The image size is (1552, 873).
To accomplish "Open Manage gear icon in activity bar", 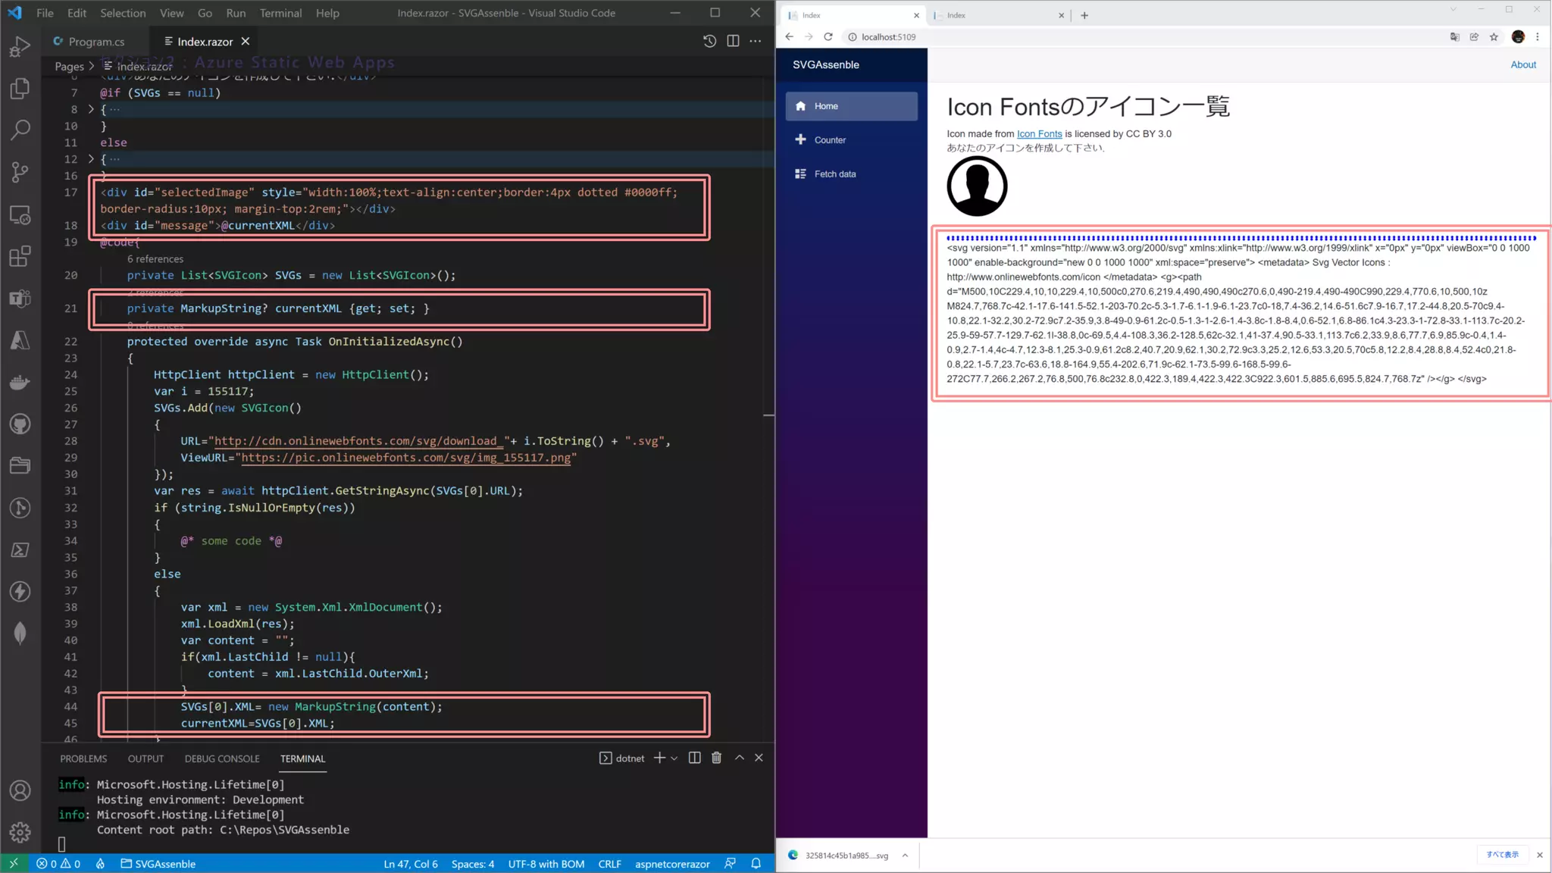I will tap(20, 832).
